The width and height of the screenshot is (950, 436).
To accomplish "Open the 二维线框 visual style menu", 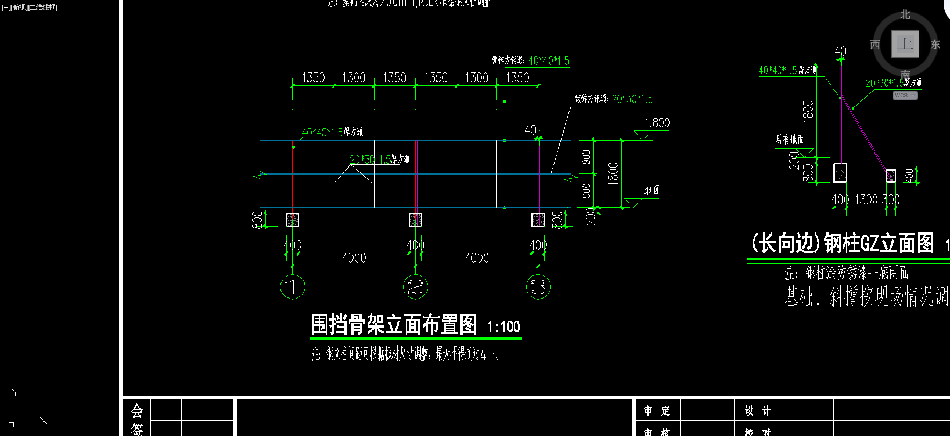I will tap(43, 8).
